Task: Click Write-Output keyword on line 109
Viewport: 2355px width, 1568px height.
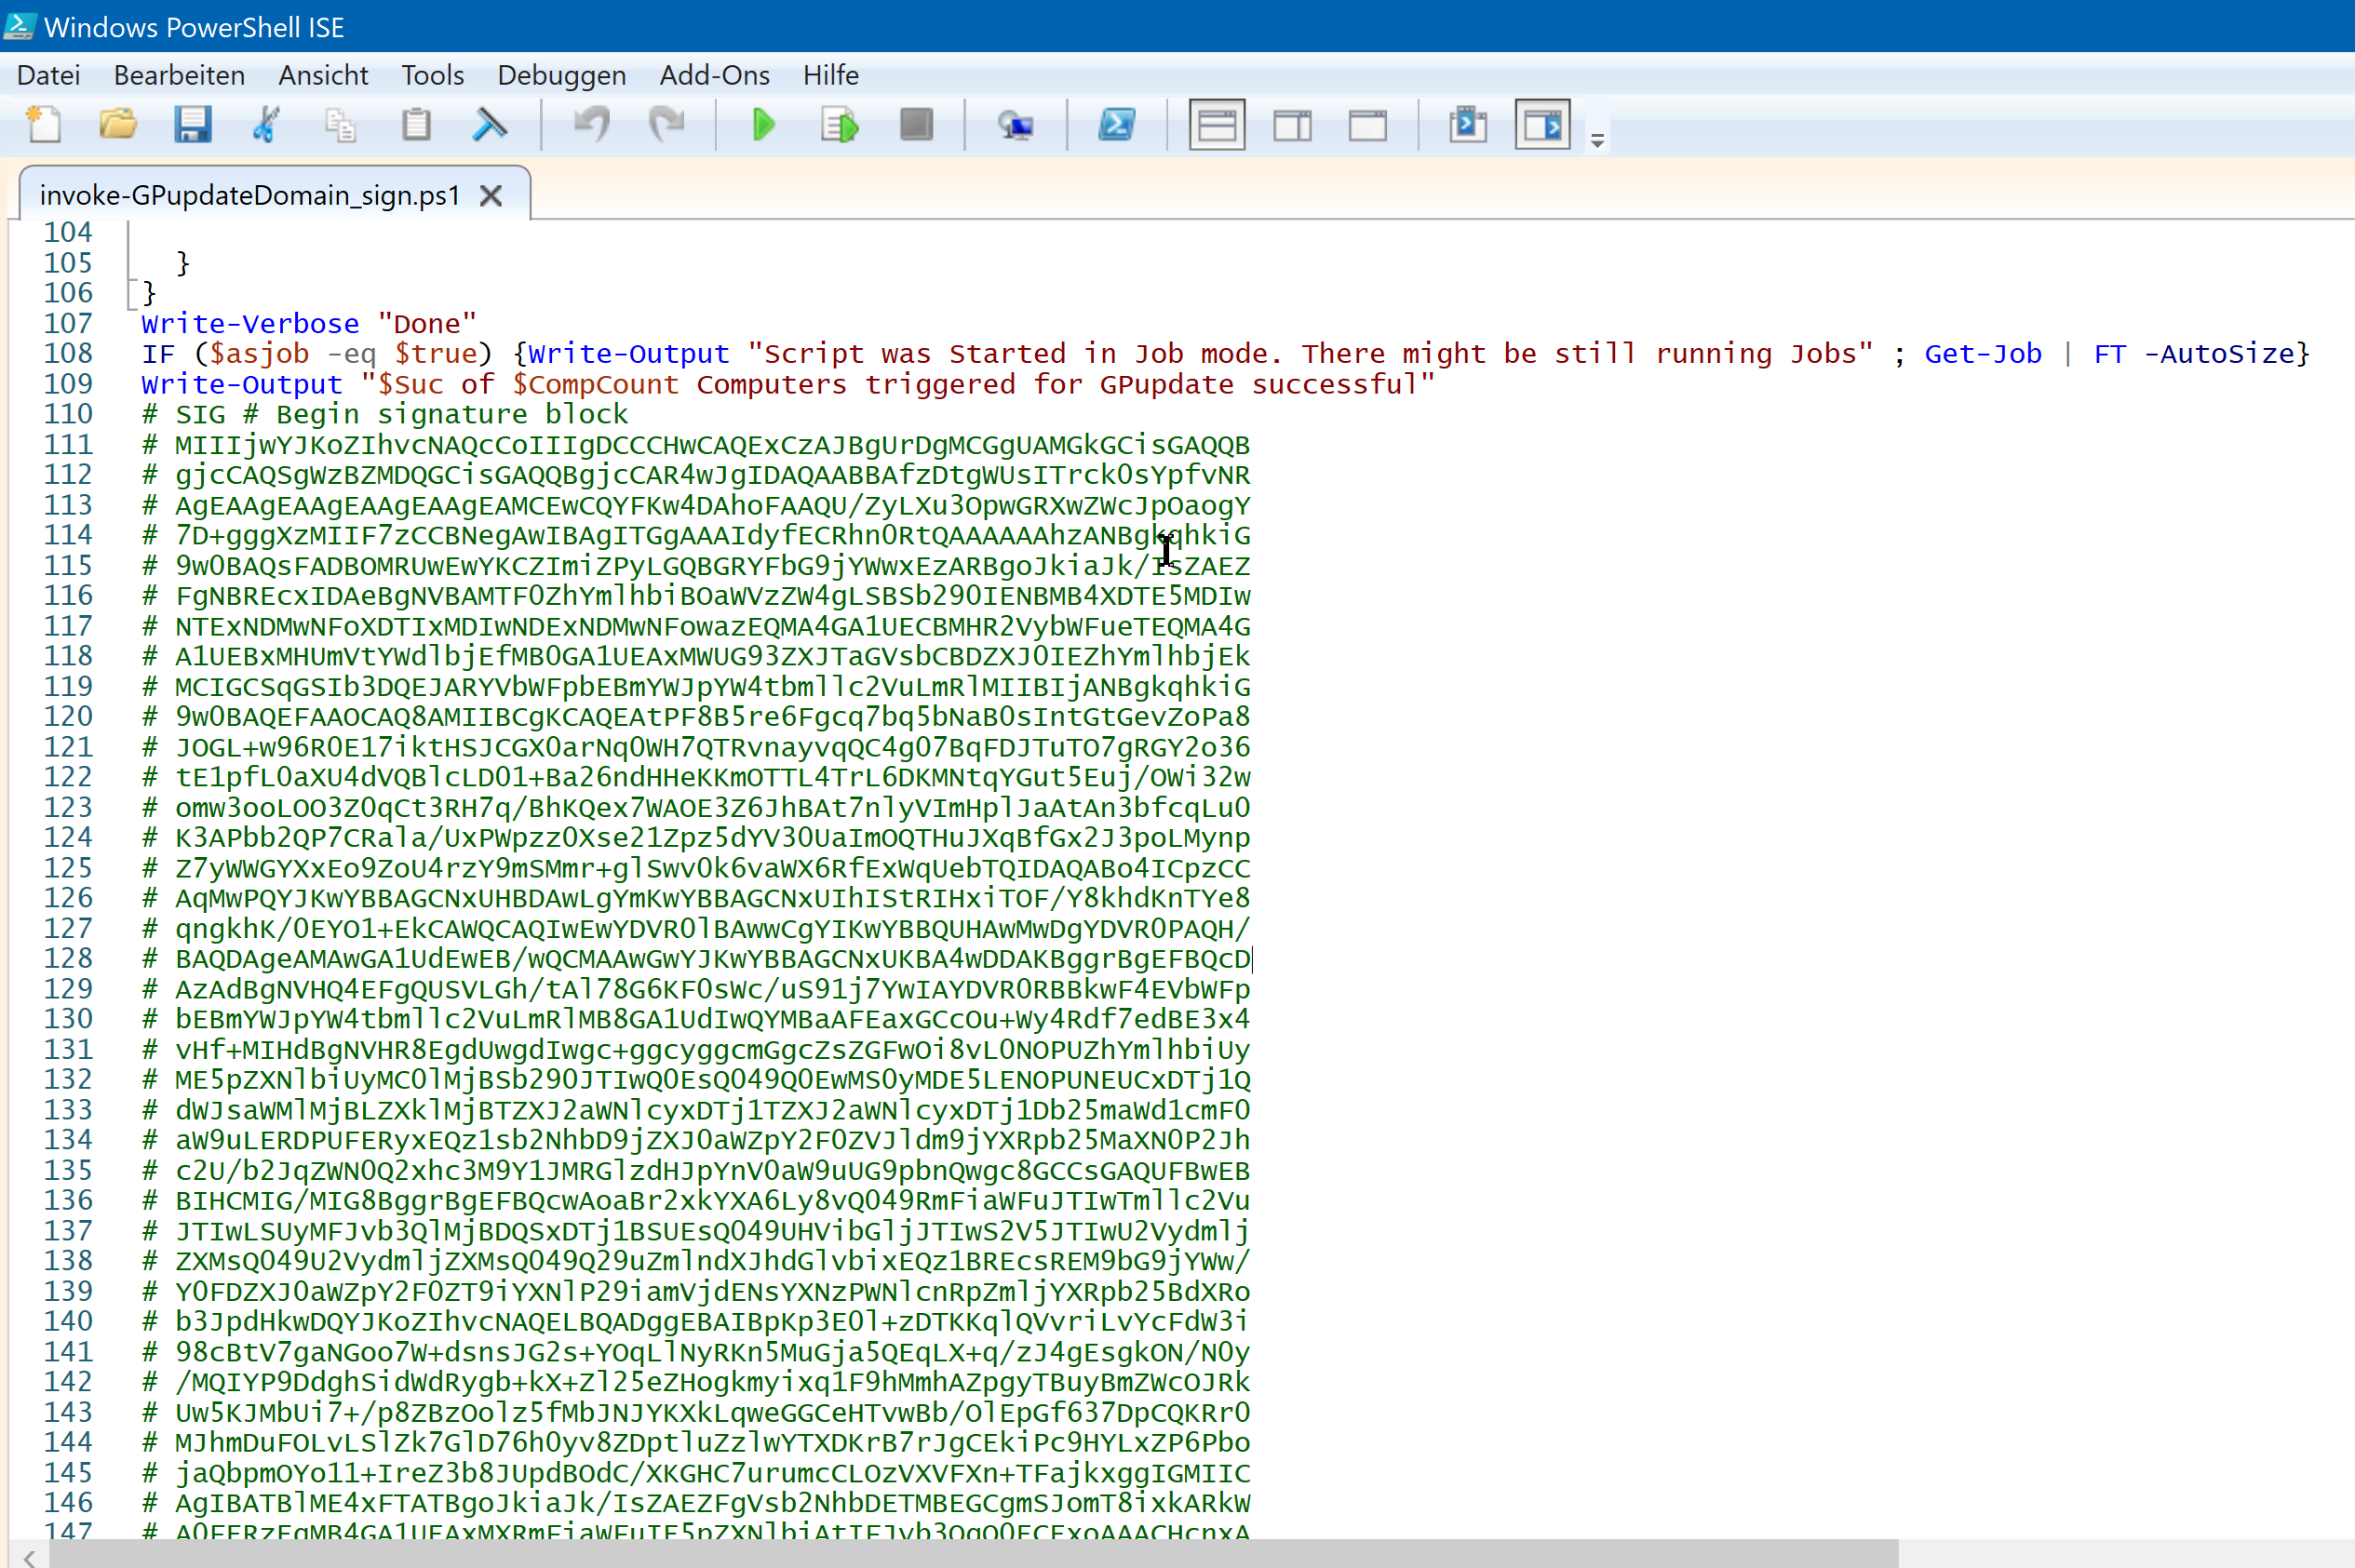Action: tap(242, 384)
